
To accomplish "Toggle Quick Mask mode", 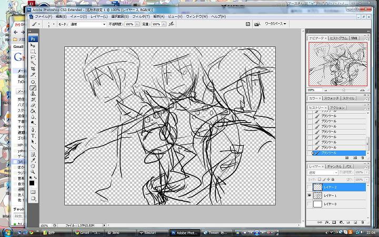I will point(33,192).
